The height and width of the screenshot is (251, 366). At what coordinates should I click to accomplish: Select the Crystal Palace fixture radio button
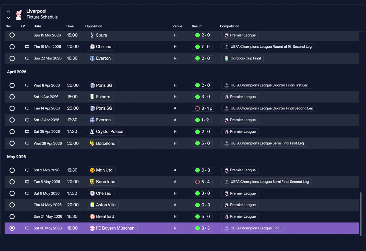(12, 132)
